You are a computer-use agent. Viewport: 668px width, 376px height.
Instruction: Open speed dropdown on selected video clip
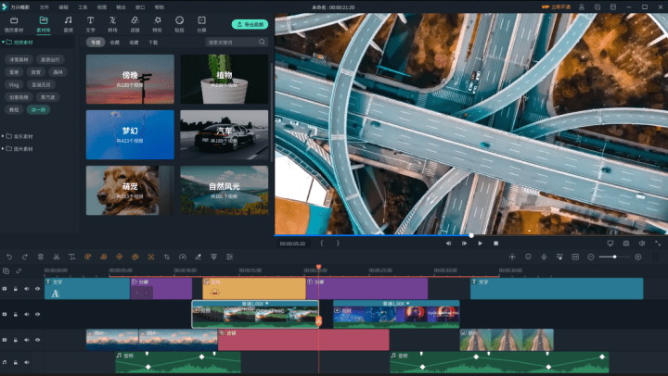click(x=255, y=304)
